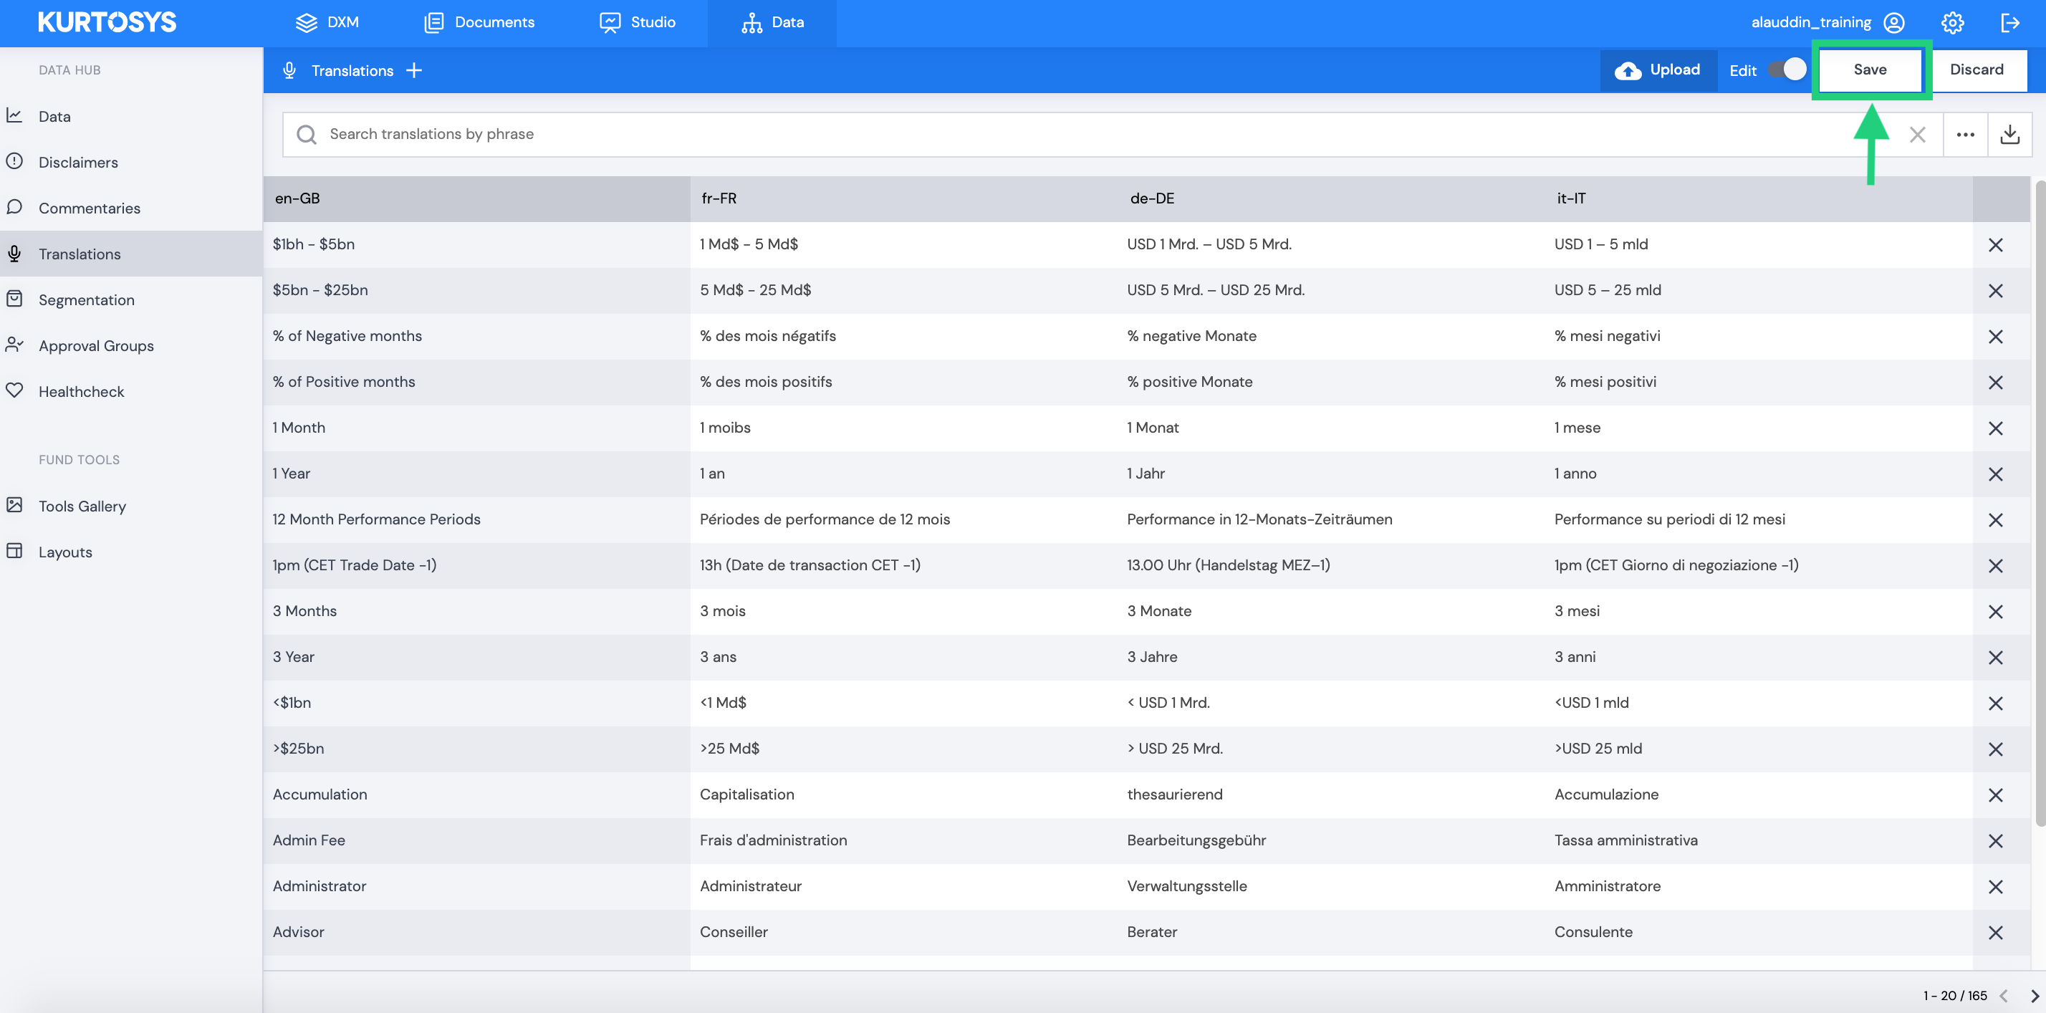Select the Italian cell 'Tassa amministrativa'
This screenshot has height=1013, width=2046.
(x=1759, y=840)
